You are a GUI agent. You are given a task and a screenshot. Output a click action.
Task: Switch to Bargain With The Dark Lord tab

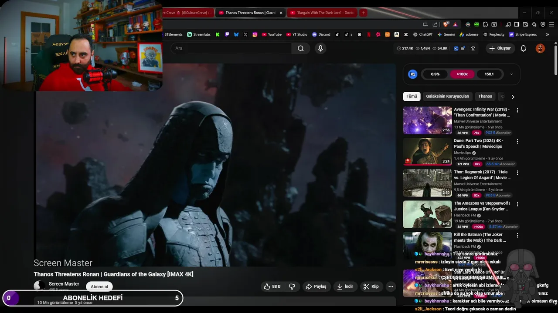(x=322, y=13)
